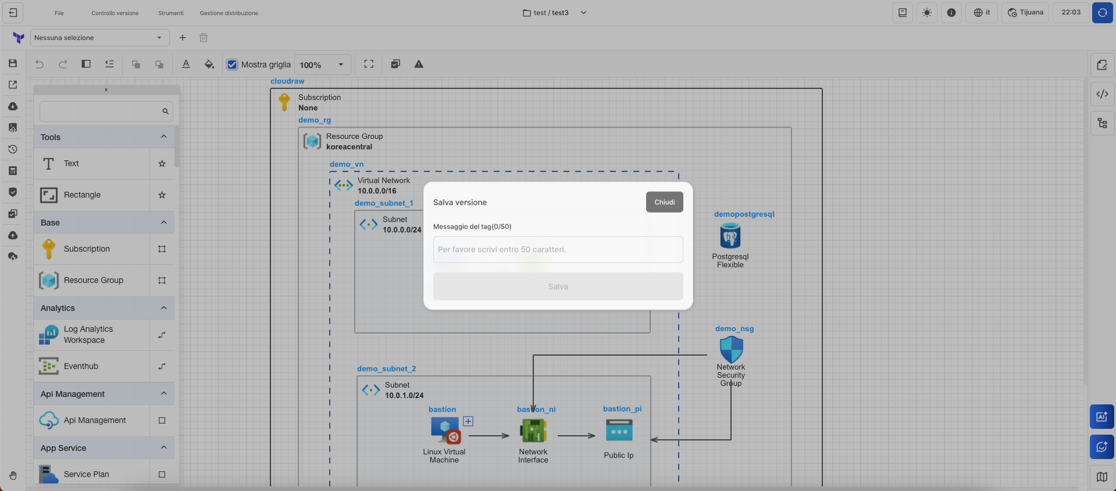Toggle the light/dark theme sun icon
This screenshot has width=1116, height=491.
[927, 13]
